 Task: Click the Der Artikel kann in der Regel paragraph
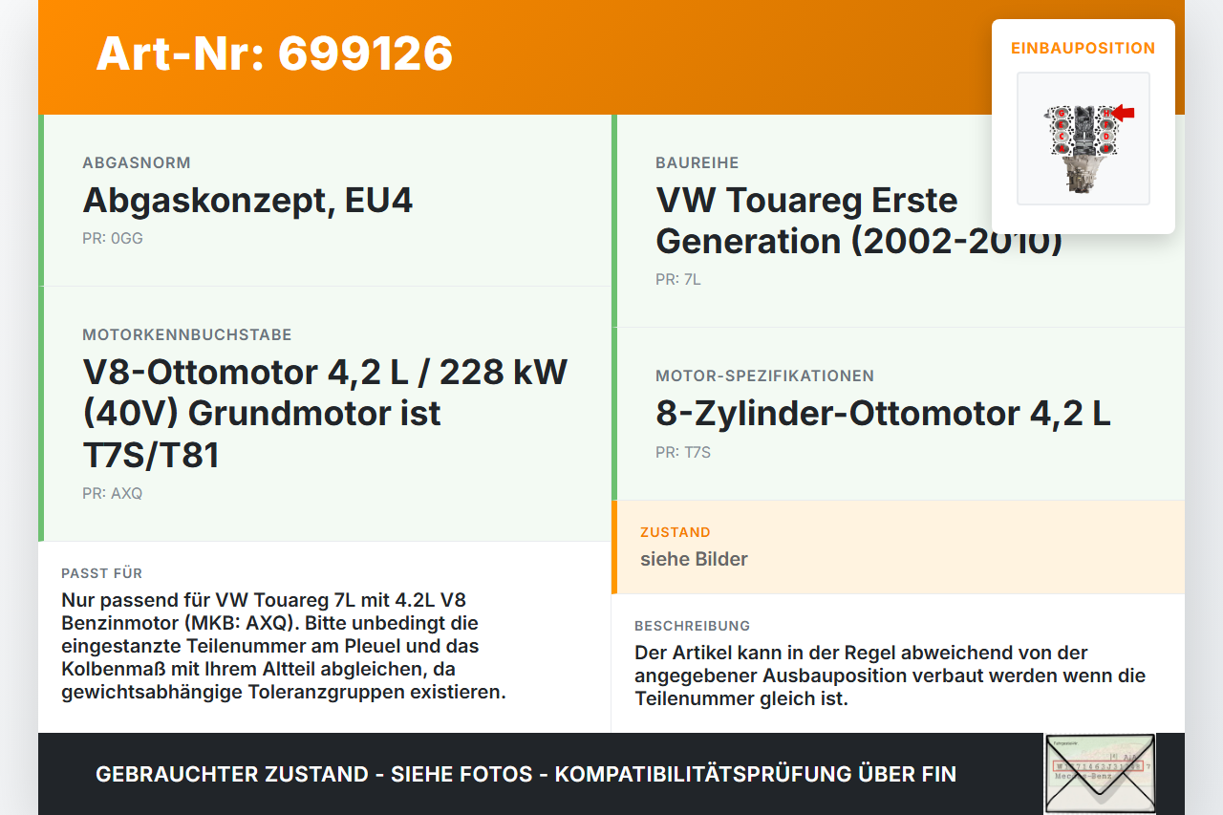(890, 676)
